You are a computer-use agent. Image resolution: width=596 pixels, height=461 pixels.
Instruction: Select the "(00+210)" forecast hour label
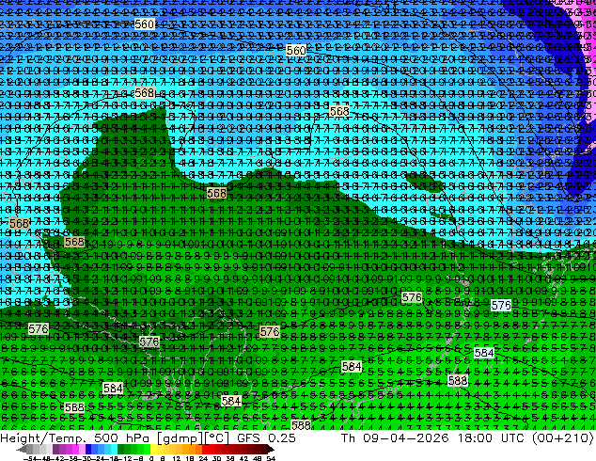coord(563,438)
